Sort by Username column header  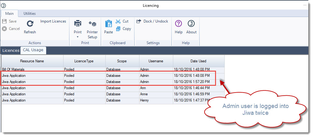pos(156,61)
